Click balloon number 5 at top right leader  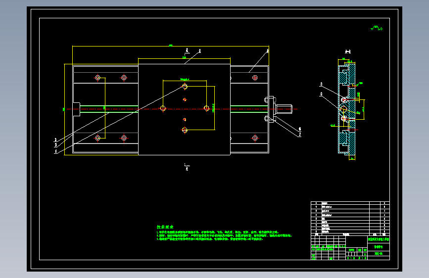pyautogui.click(x=268, y=51)
